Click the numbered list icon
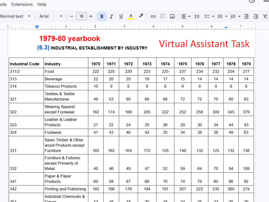 233,16
